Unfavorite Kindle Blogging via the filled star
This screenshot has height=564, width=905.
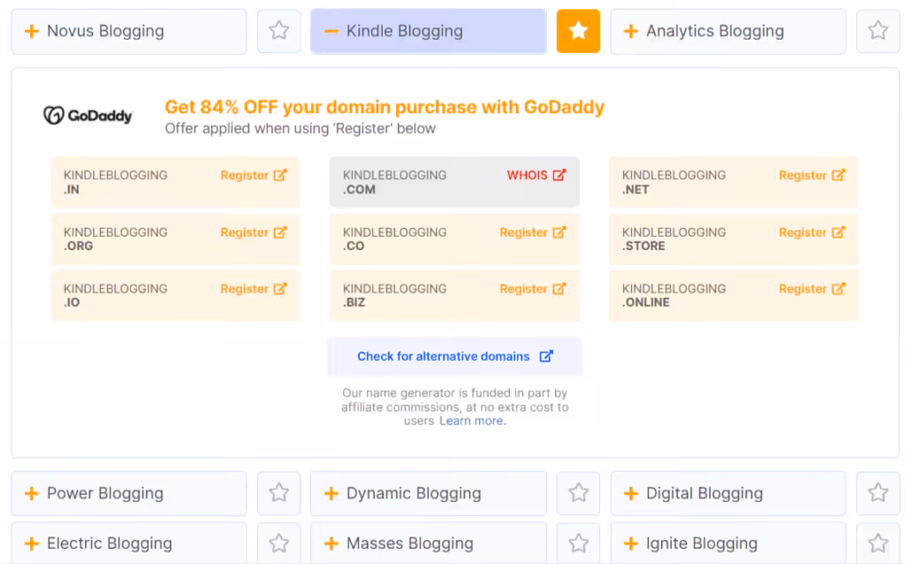coord(578,30)
